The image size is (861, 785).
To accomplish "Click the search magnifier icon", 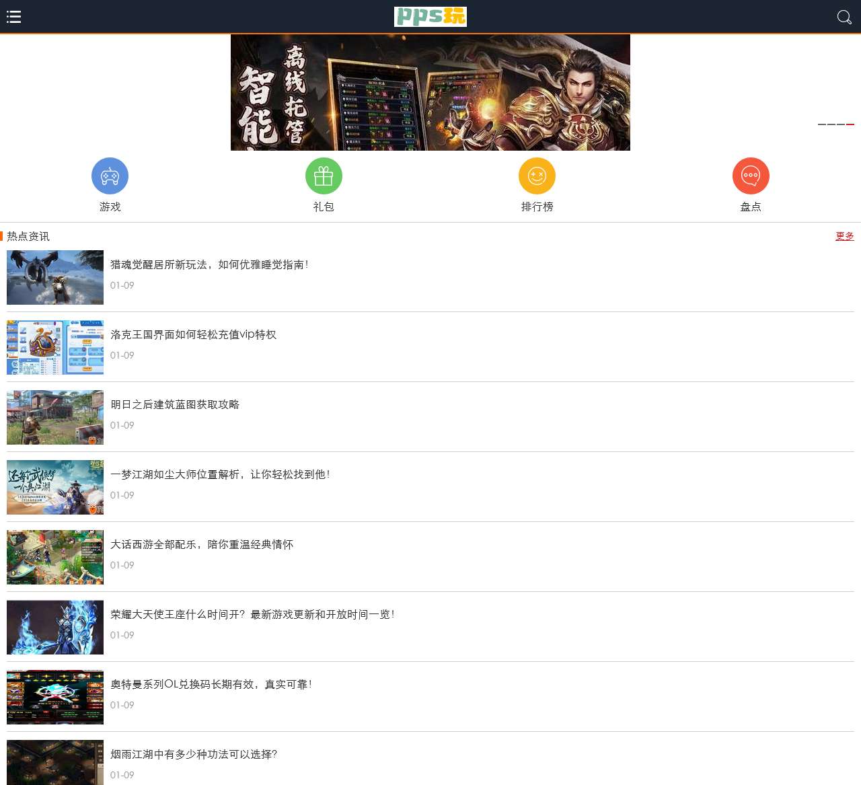I will coord(844,17).
